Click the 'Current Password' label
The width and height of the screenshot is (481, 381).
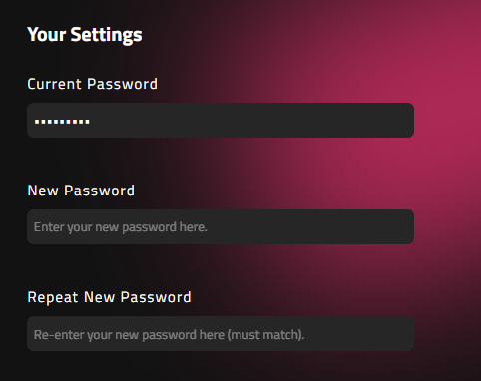(x=92, y=84)
